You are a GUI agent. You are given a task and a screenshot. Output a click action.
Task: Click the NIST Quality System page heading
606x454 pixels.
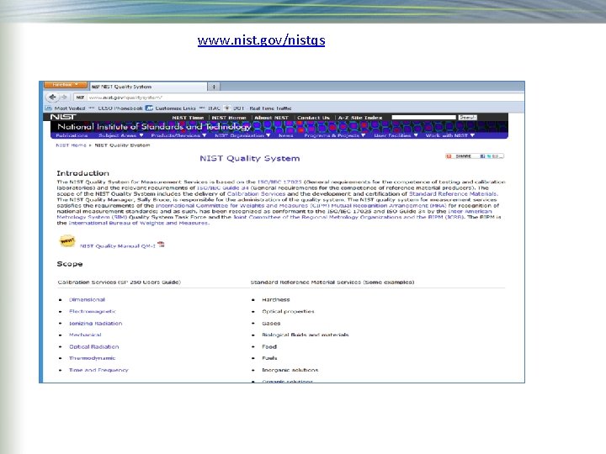250,158
